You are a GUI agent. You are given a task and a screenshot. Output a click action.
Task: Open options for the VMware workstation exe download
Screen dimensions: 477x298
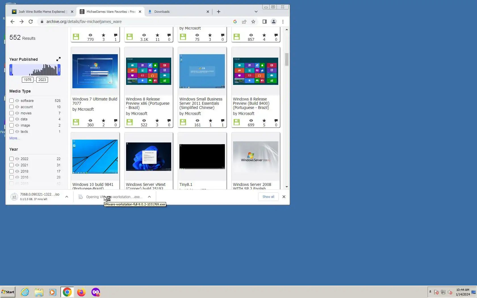coord(149,197)
